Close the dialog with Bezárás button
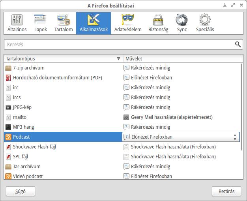Screen dimensions: 247x201 pyautogui.click(x=226, y=192)
